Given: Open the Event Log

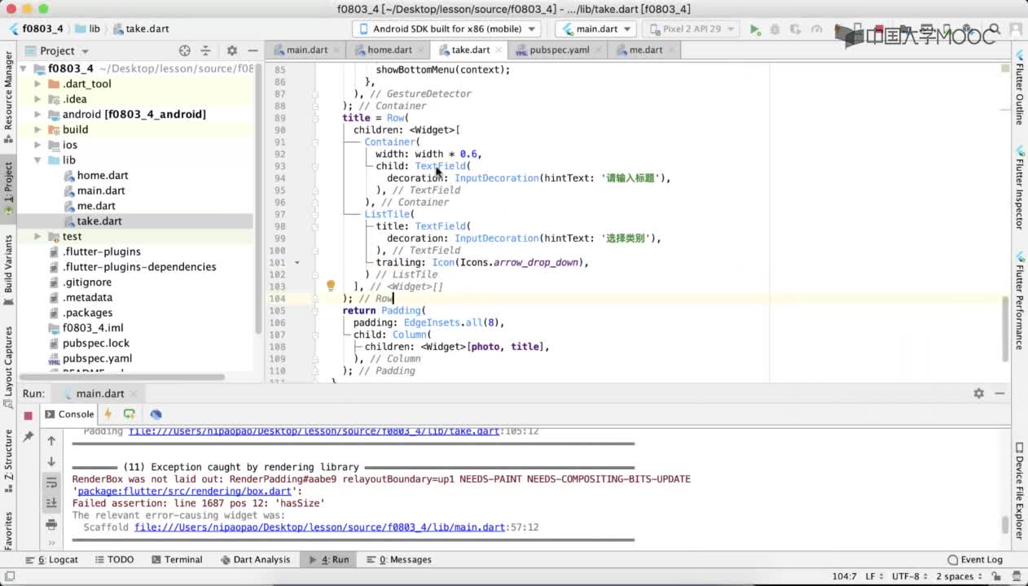Looking at the screenshot, I should [975, 560].
